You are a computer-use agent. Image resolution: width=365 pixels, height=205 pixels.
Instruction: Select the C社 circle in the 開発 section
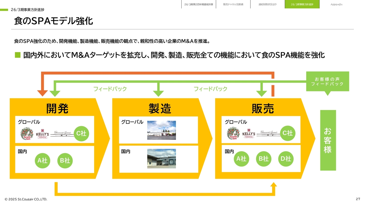[x=81, y=133]
